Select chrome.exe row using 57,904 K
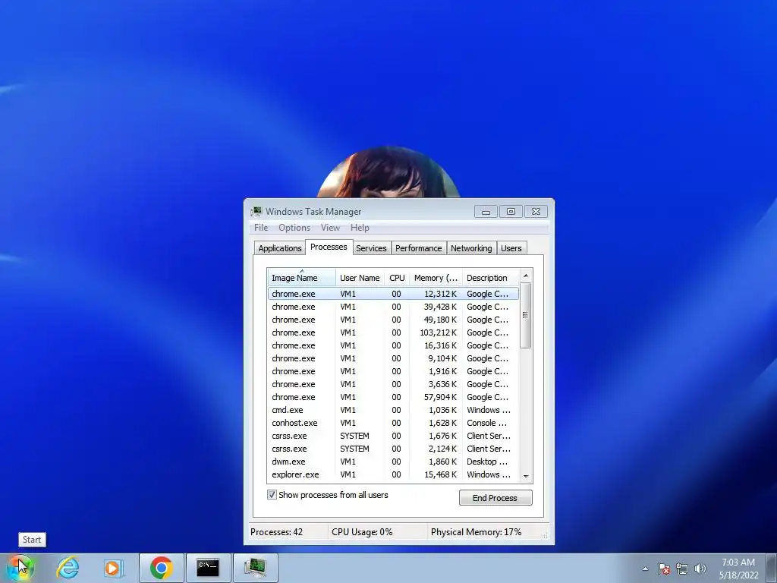Viewport: 777px width, 583px height. coord(394,397)
